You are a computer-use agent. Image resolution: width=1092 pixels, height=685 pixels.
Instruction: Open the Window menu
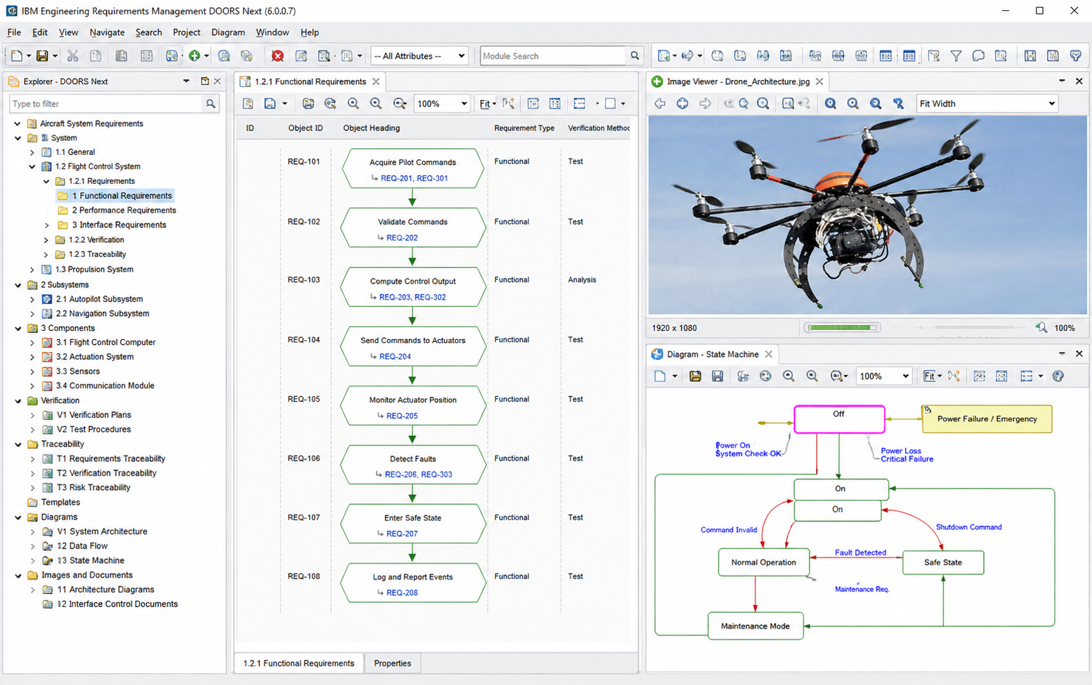click(272, 32)
